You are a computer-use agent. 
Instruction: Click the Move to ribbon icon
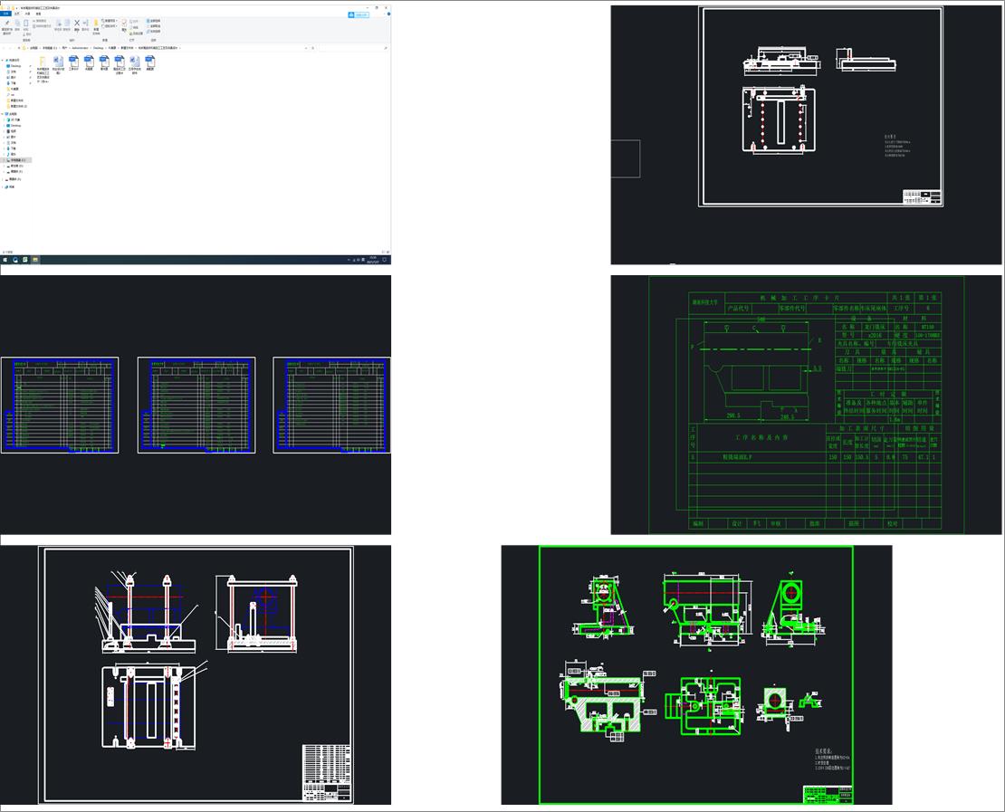click(58, 23)
